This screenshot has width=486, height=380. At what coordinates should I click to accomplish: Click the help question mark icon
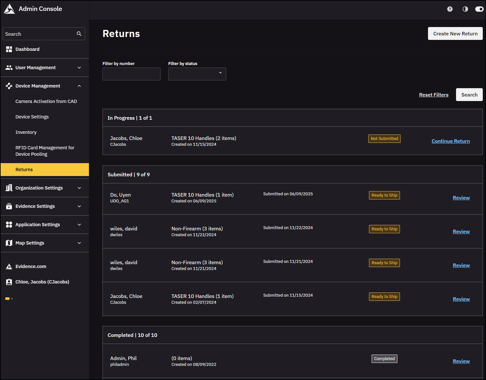450,9
